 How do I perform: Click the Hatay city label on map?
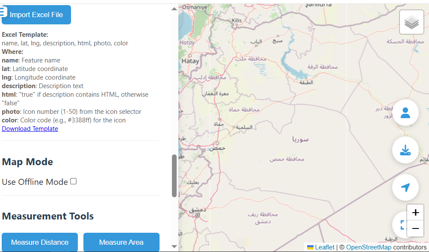190,61
